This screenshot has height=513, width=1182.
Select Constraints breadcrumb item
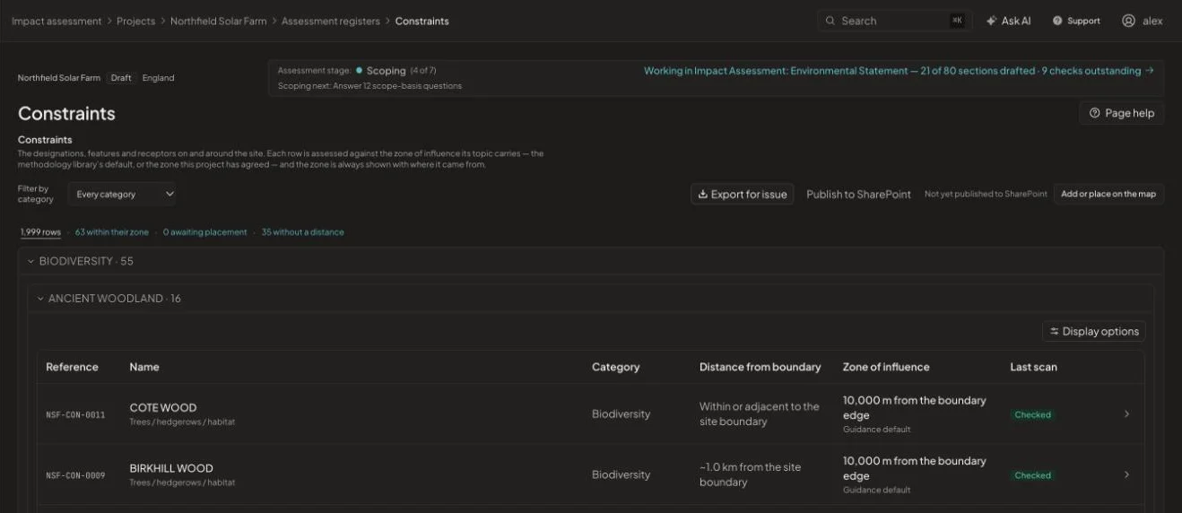pyautogui.click(x=422, y=21)
